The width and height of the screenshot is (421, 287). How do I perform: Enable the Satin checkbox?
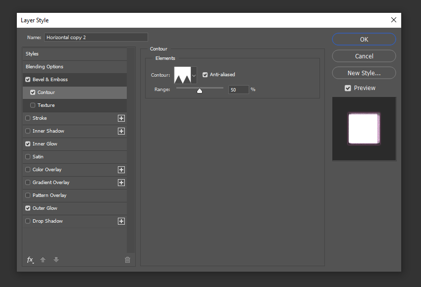(28, 157)
